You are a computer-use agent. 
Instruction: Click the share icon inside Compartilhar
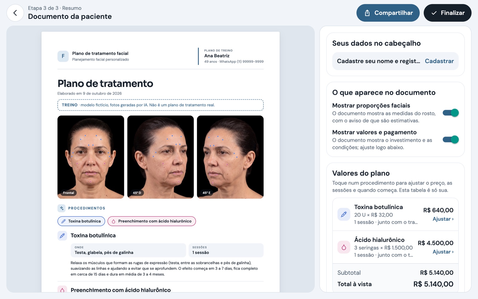tap(367, 13)
